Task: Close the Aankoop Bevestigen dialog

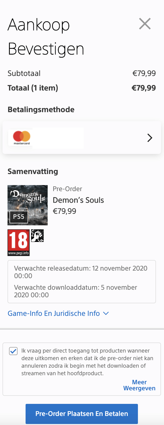Action: pyautogui.click(x=145, y=24)
